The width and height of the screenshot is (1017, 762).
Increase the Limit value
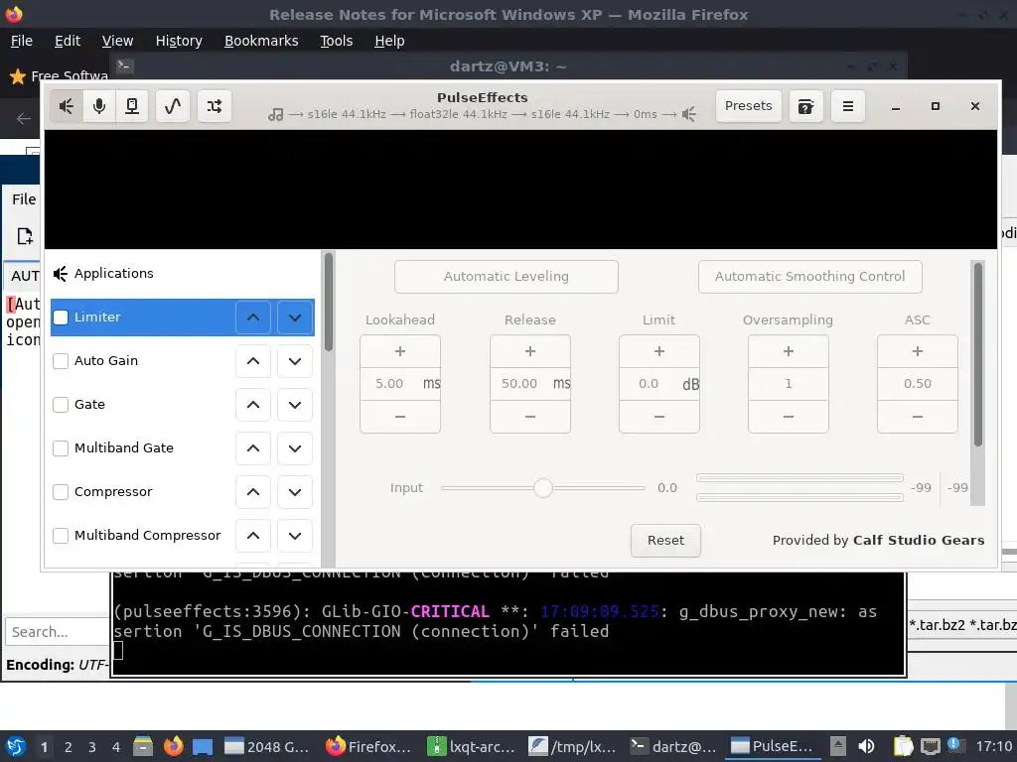[659, 351]
